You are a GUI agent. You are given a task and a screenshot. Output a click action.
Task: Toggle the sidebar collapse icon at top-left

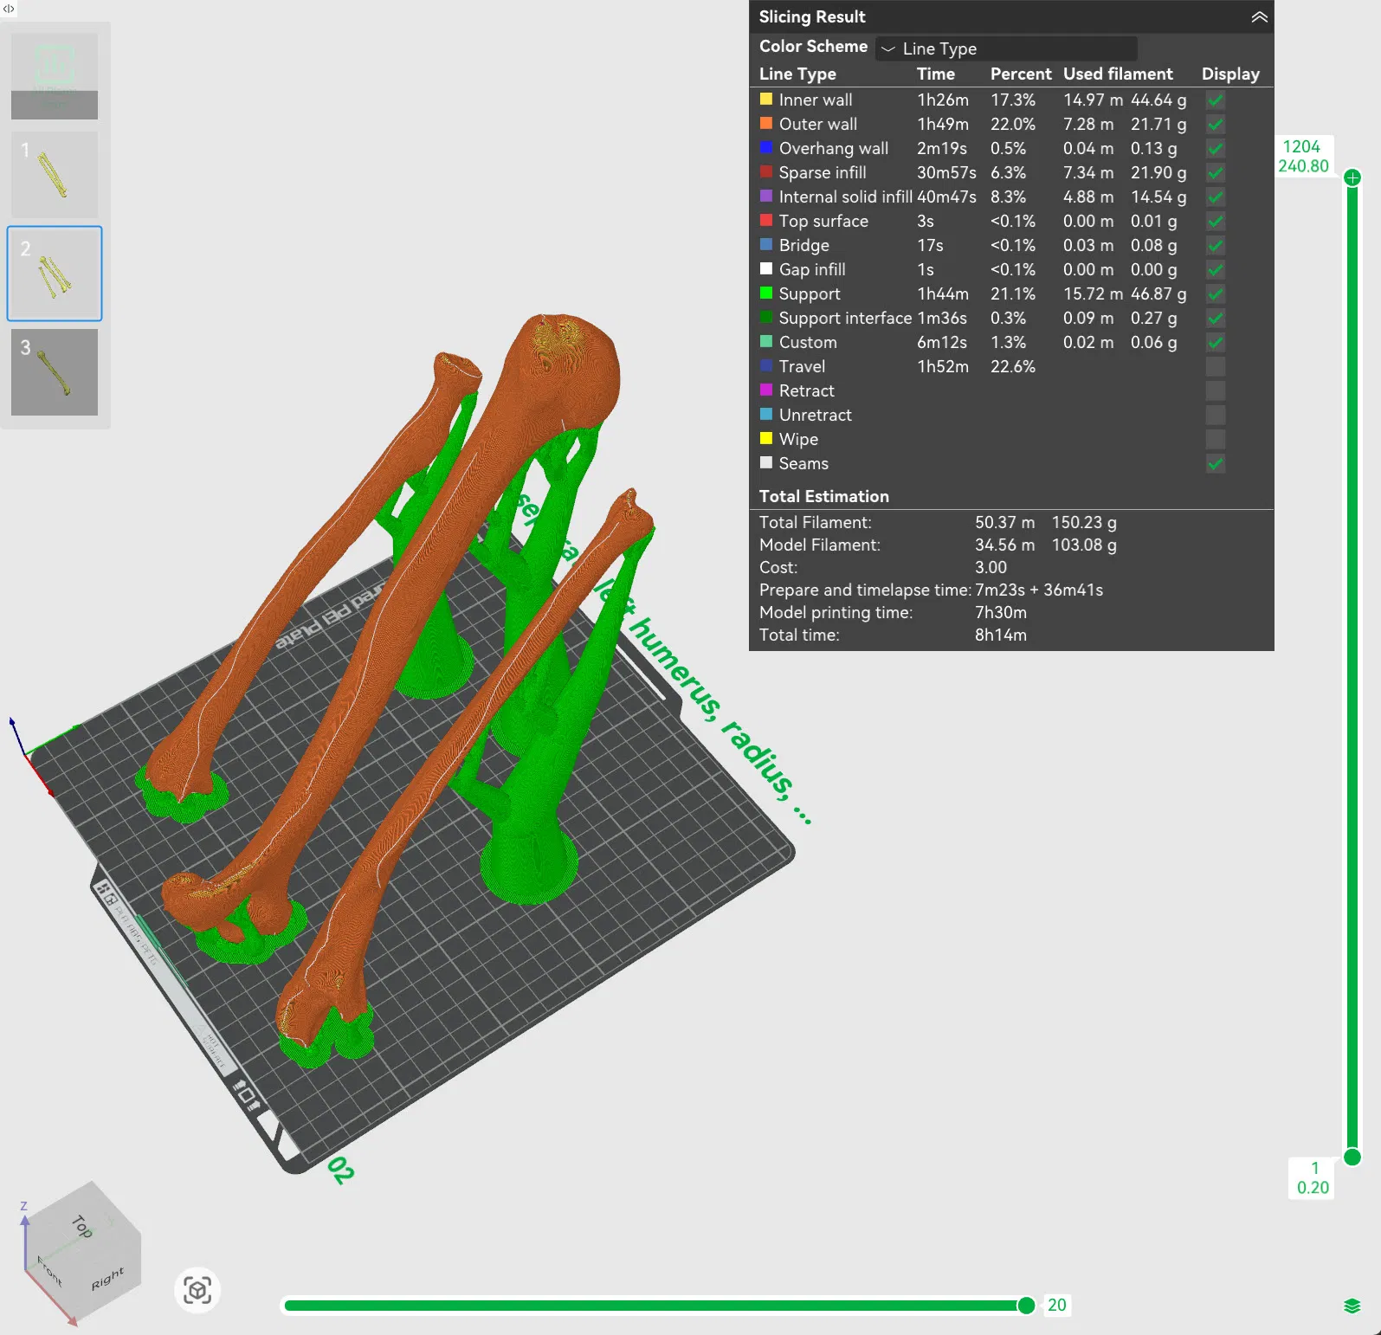[x=9, y=9]
